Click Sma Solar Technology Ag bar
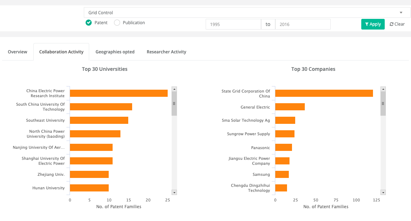Screen dimensions: 411x221 tap(285, 120)
